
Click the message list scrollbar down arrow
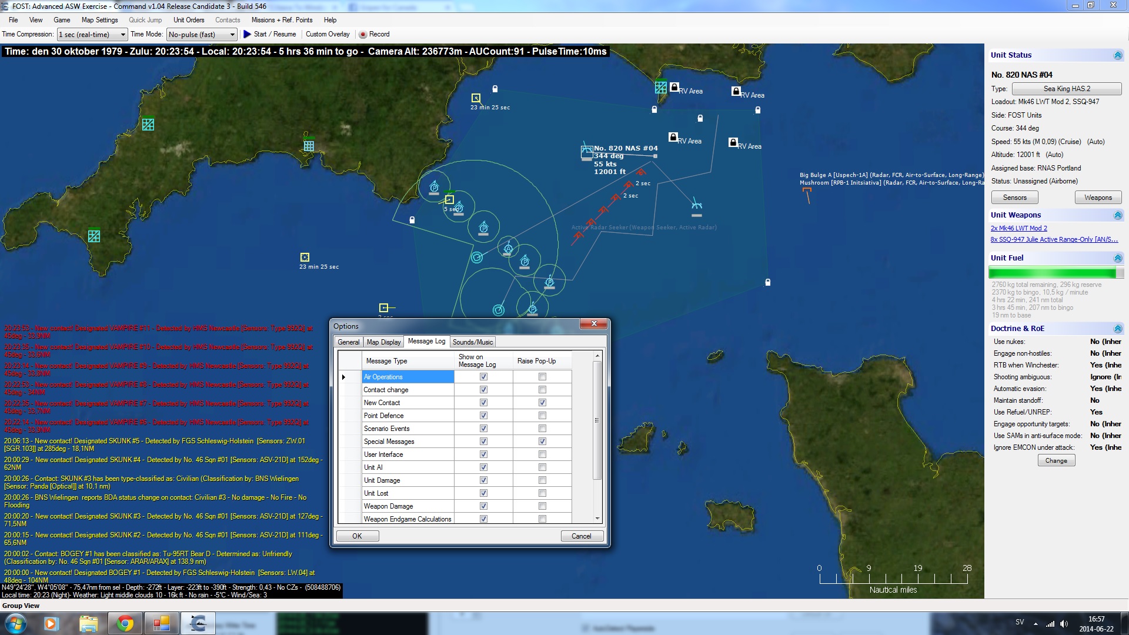[x=597, y=519]
